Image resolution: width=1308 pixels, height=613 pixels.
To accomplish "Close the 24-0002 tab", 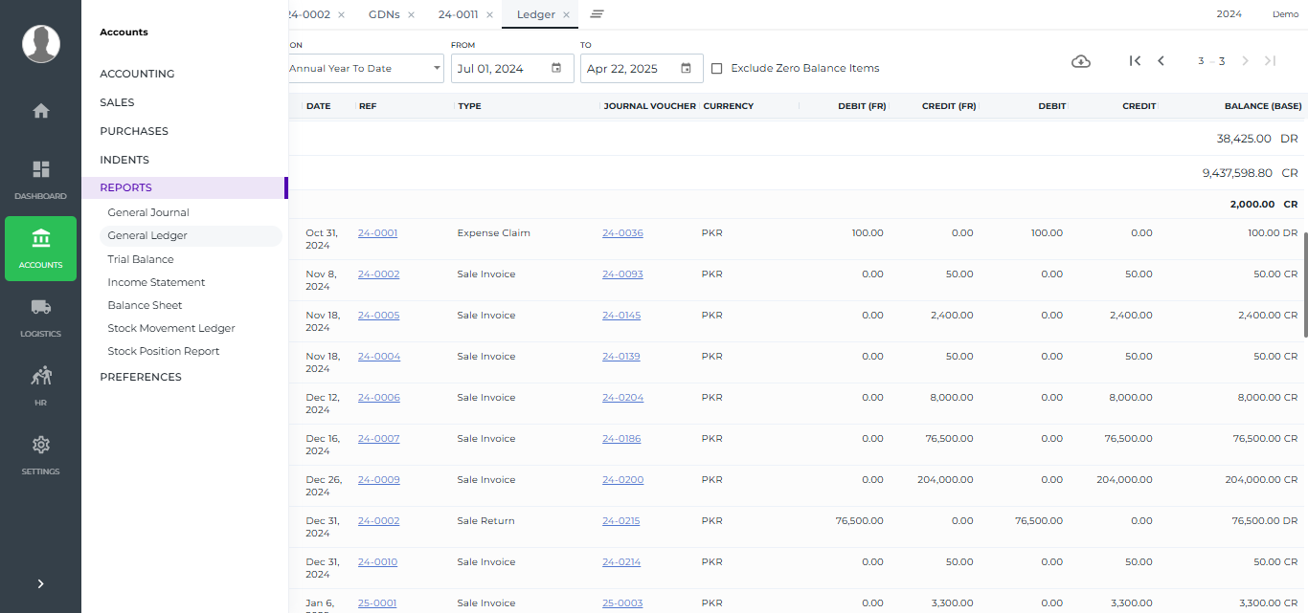I will click(x=342, y=15).
